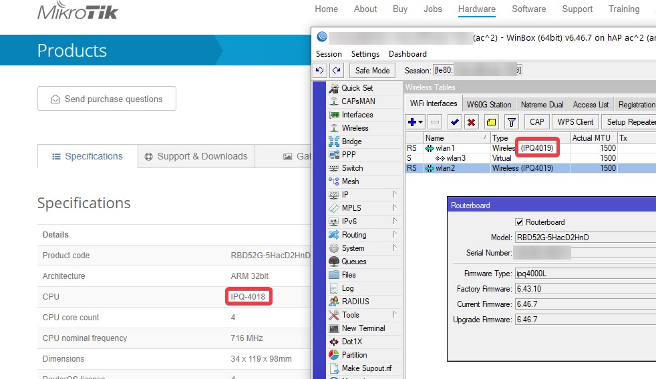Open PPP in the sidebar
The height and width of the screenshot is (379, 656).
tap(349, 155)
